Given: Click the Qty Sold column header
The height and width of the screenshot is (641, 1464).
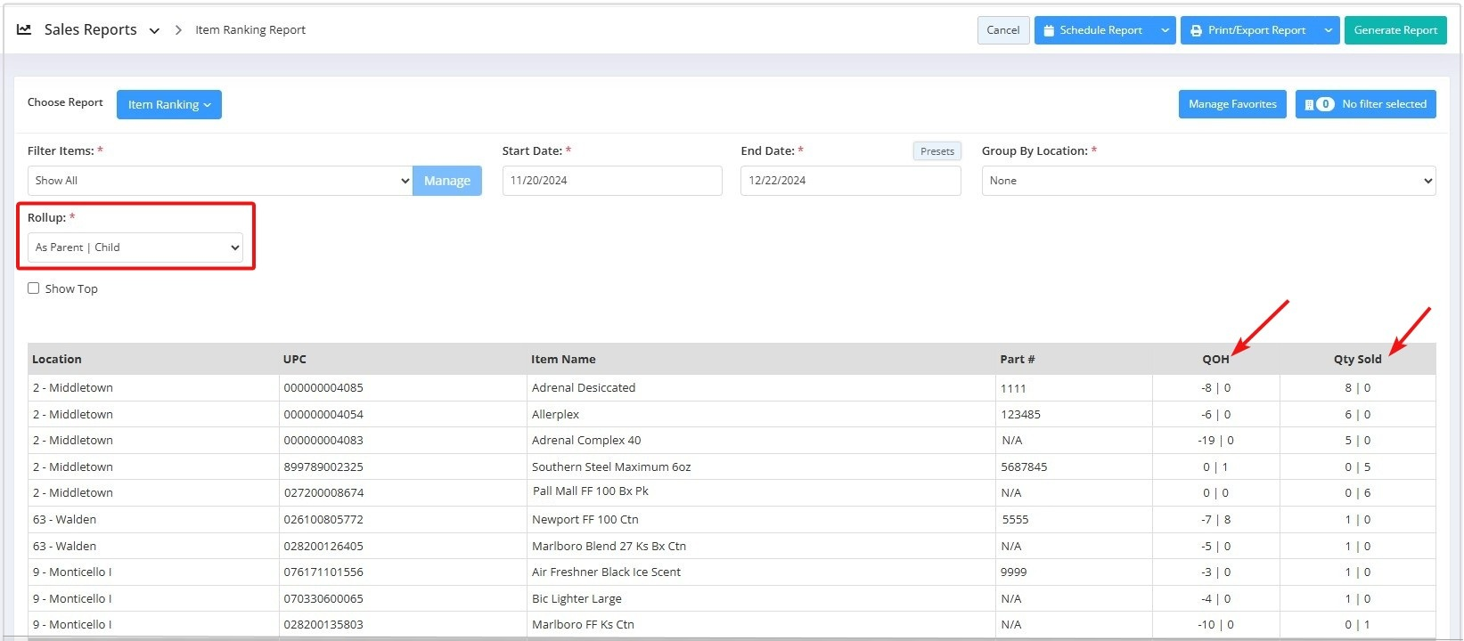Looking at the screenshot, I should [x=1356, y=360].
